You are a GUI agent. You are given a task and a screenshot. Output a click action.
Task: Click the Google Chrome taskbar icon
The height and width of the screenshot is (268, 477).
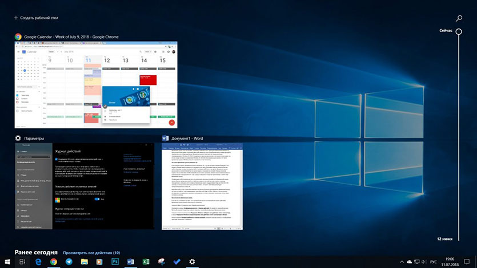pos(54,262)
